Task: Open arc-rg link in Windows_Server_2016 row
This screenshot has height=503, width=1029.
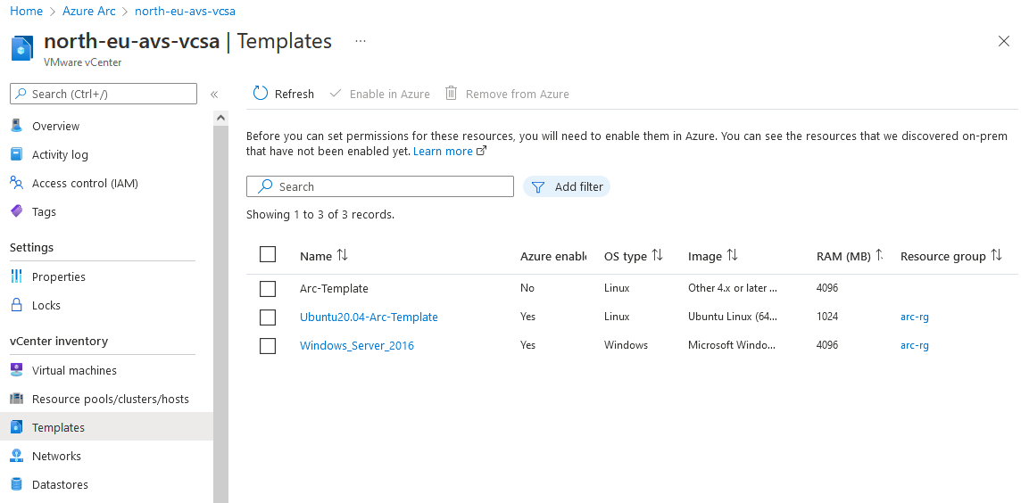Action: (914, 346)
